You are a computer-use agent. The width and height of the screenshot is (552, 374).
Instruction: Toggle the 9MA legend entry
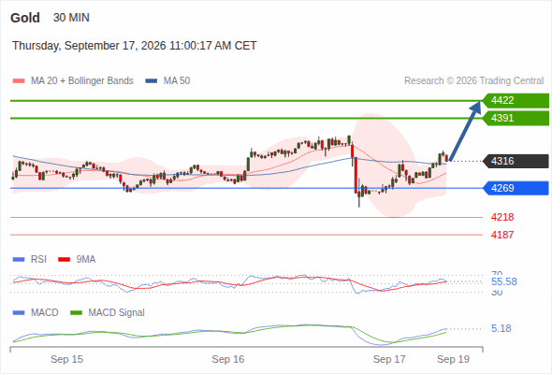77,259
